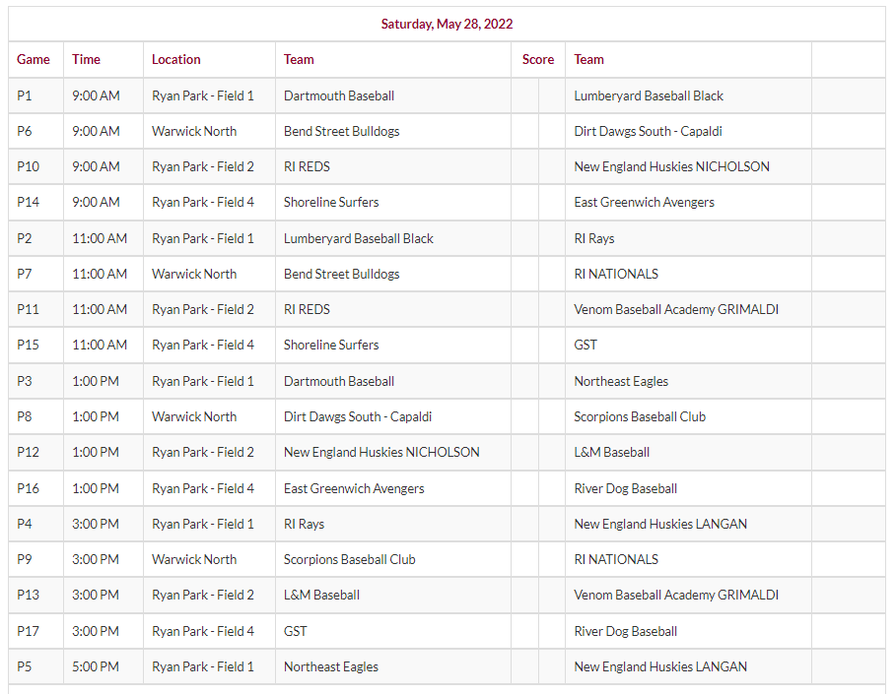Click the Location column header

coord(176,59)
